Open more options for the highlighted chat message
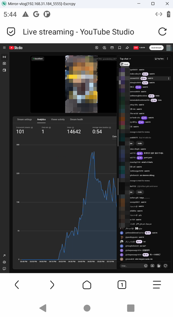 169,78
